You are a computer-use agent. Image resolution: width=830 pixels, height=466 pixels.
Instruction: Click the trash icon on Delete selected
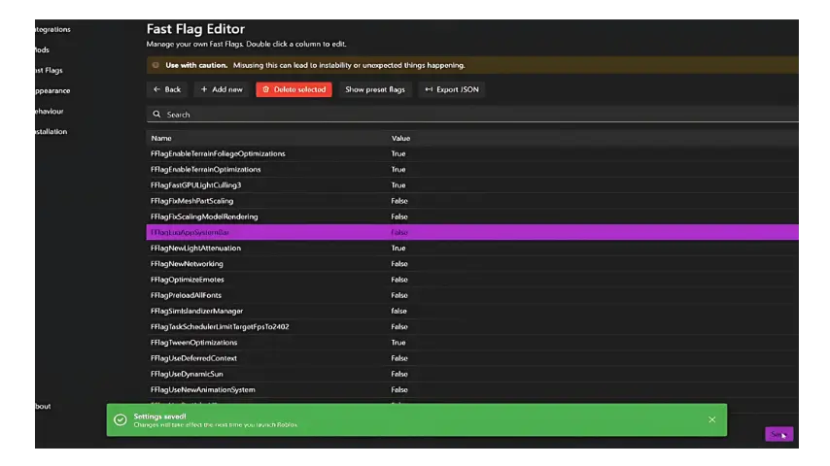click(266, 89)
